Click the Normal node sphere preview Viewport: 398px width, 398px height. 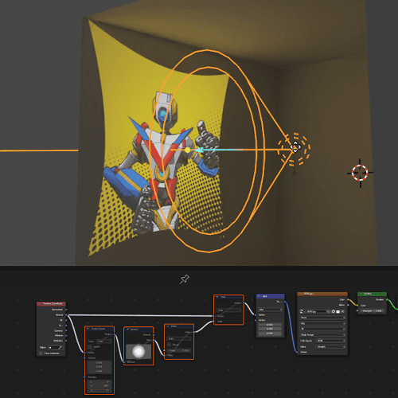click(x=139, y=352)
